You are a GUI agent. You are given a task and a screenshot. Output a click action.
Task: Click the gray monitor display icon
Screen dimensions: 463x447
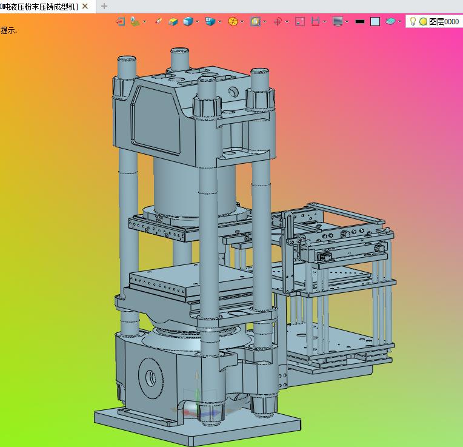coord(338,22)
